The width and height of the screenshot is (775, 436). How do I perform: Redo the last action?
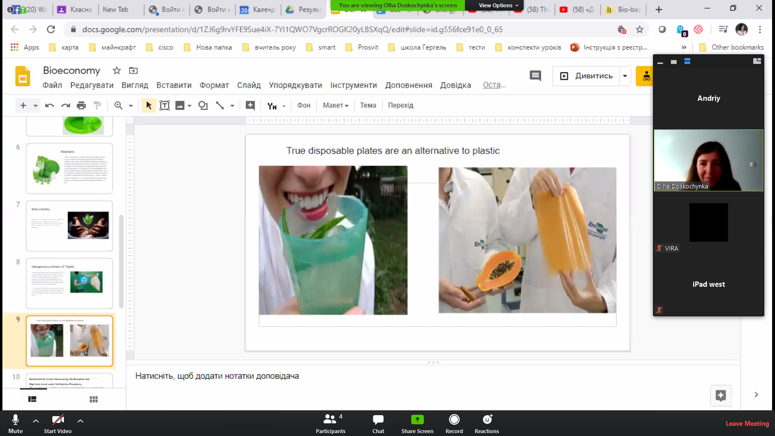(65, 105)
